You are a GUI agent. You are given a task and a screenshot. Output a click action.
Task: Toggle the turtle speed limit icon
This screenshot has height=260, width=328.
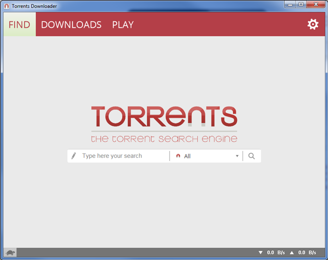coord(10,253)
